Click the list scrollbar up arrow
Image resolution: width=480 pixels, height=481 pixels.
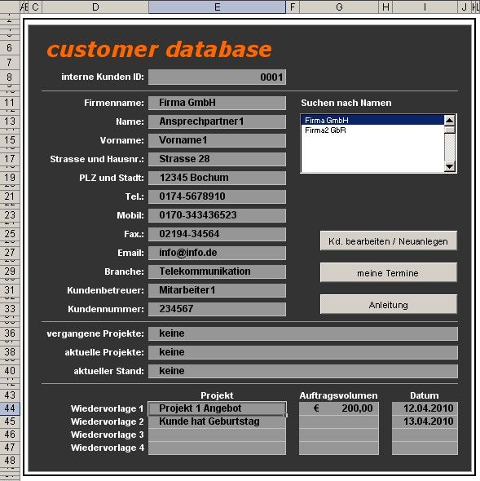click(449, 121)
